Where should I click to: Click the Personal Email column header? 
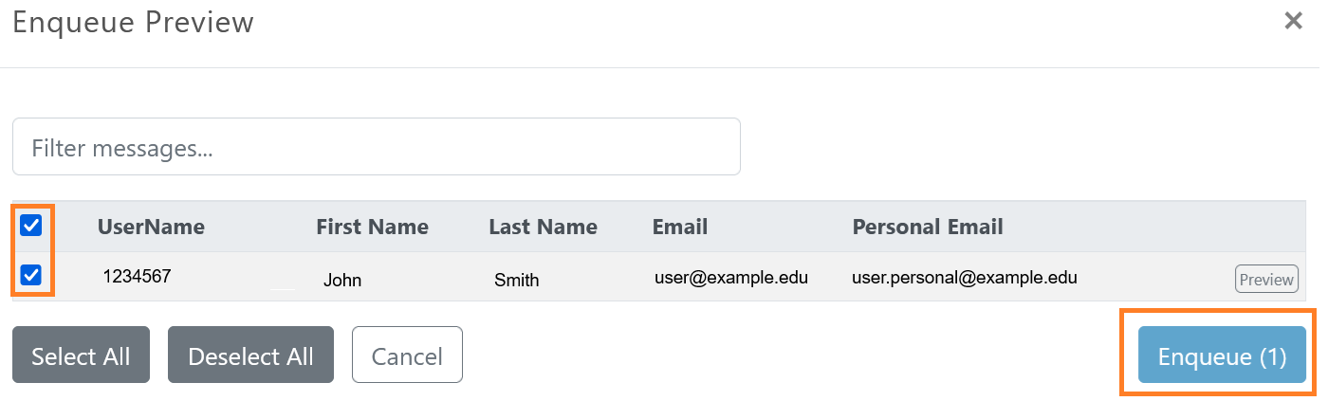pos(927,228)
